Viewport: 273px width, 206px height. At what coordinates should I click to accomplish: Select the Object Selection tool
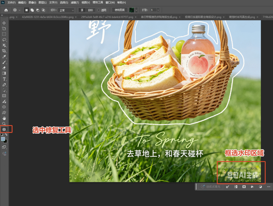coord(4,45)
